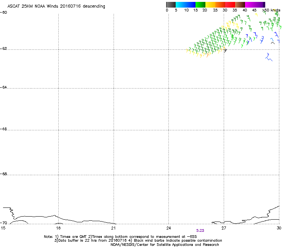Click the green 15-20 knots color band
This screenshot has height=247, width=282.
pyautogui.click(x=200, y=5)
